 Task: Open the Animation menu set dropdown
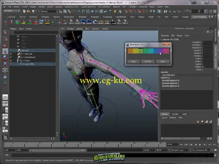pos(12,11)
